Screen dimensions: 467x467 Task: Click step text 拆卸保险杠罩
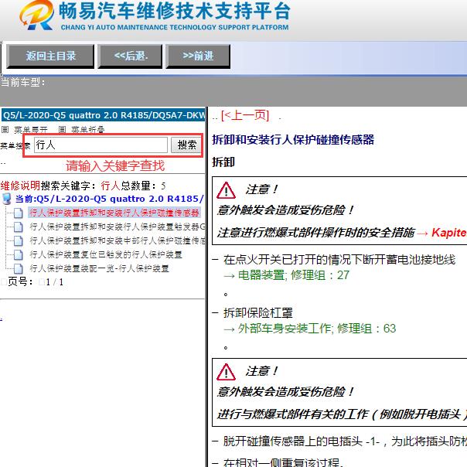(258, 313)
